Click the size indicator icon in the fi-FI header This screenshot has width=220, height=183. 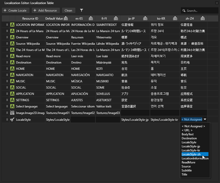(x=116, y=18)
